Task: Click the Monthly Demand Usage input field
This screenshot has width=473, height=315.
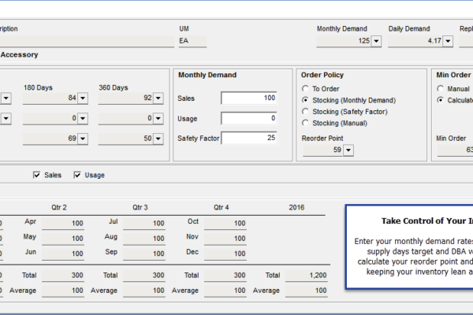Action: click(x=249, y=118)
